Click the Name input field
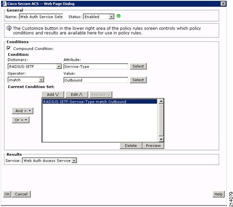Viewport: 233px width, 207px height. click(41, 17)
